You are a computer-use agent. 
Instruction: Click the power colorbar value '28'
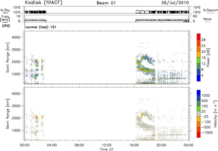[203, 40]
